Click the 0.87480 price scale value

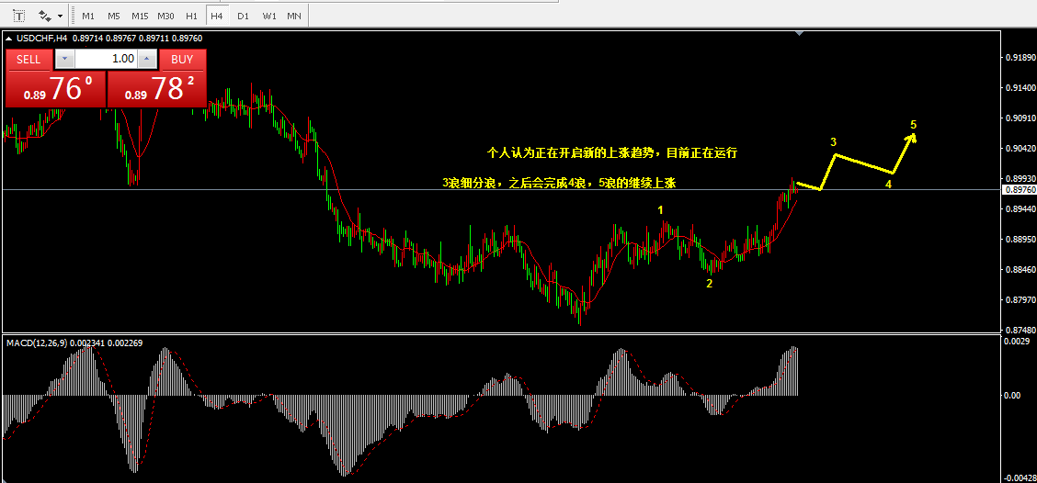click(x=1020, y=330)
